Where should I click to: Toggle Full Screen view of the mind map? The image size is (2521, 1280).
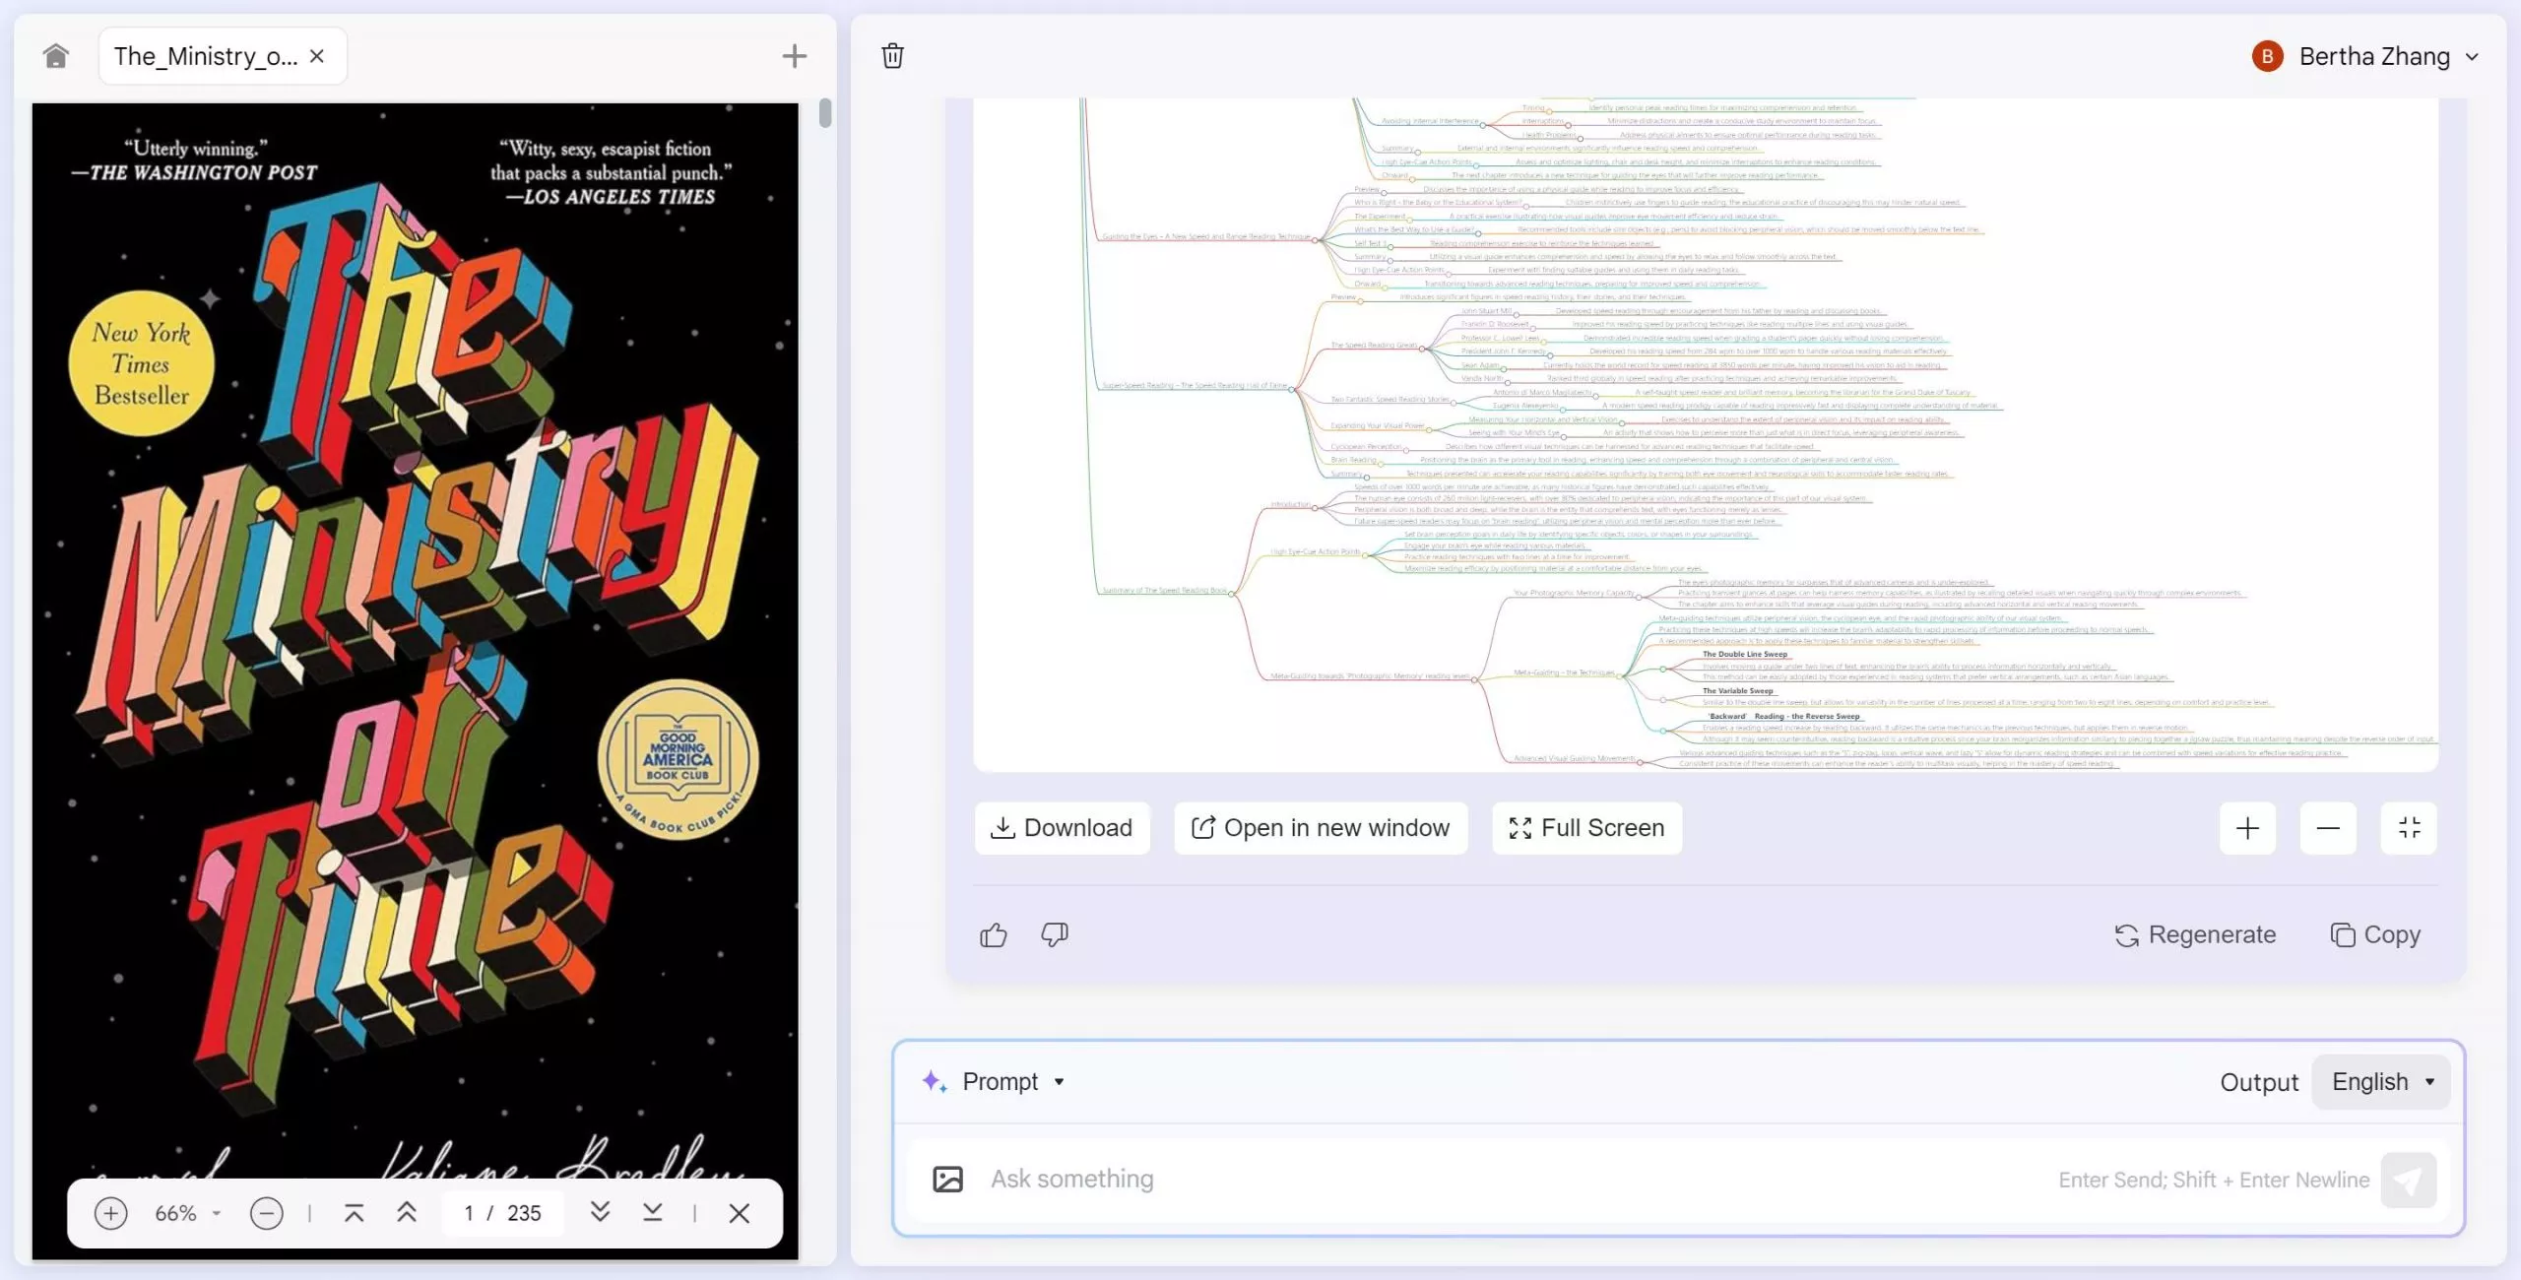coord(1585,828)
